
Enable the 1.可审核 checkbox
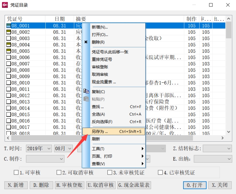tap(16, 173)
